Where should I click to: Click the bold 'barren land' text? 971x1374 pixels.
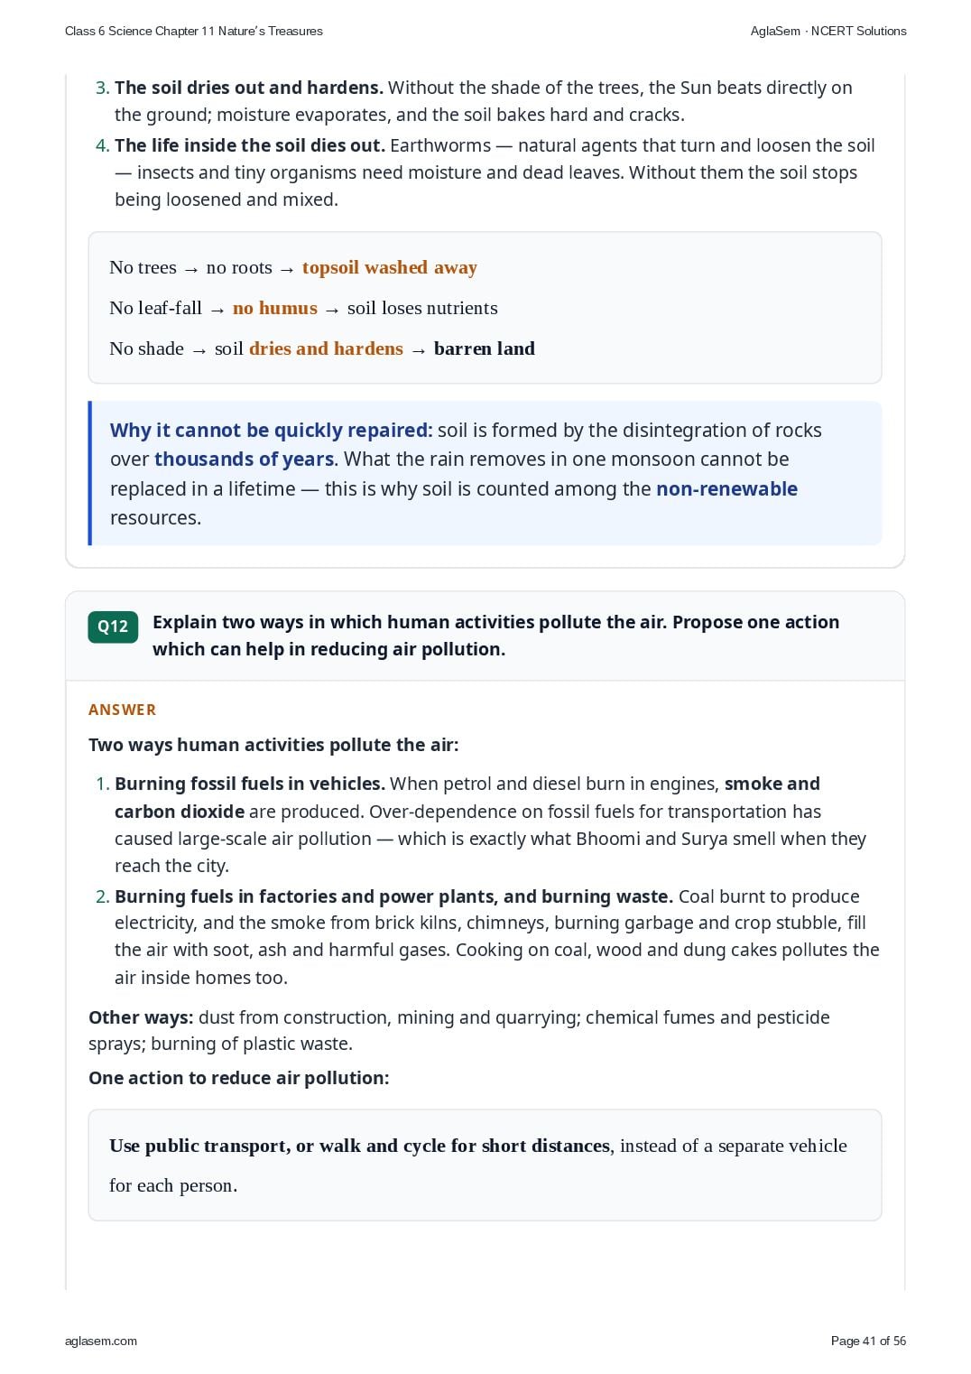click(485, 348)
